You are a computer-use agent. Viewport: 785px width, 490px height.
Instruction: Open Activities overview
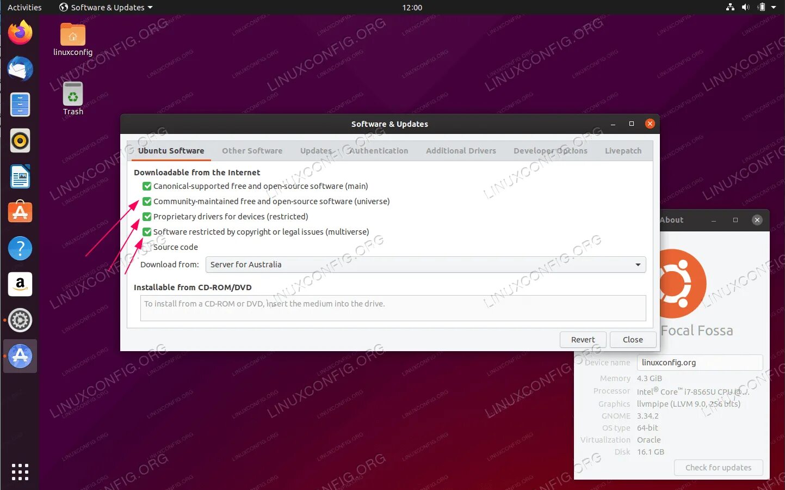[24, 7]
